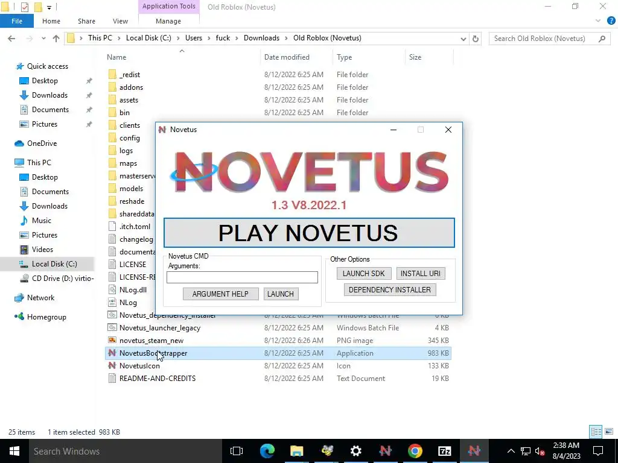Open the Quick Access Toolbar customize dropdown
Image resolution: width=618 pixels, height=463 pixels.
coord(49,7)
